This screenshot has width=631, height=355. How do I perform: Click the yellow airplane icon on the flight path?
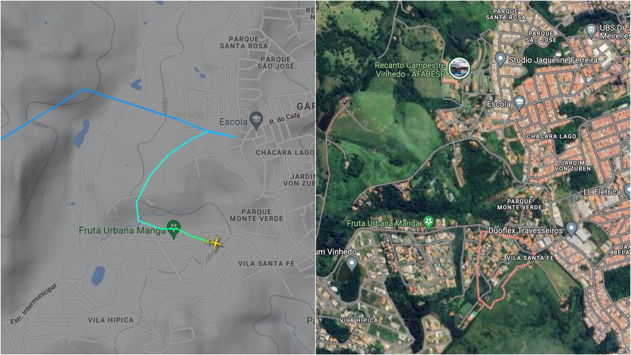pyautogui.click(x=215, y=243)
